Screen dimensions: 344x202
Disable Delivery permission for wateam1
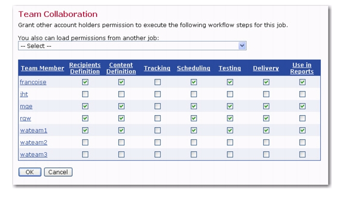tap(266, 130)
